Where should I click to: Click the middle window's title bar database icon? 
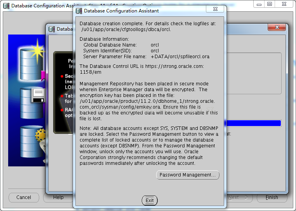(52, 29)
